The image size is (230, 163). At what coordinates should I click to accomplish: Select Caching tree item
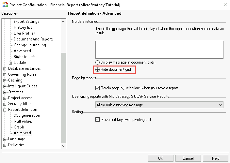click(15, 80)
